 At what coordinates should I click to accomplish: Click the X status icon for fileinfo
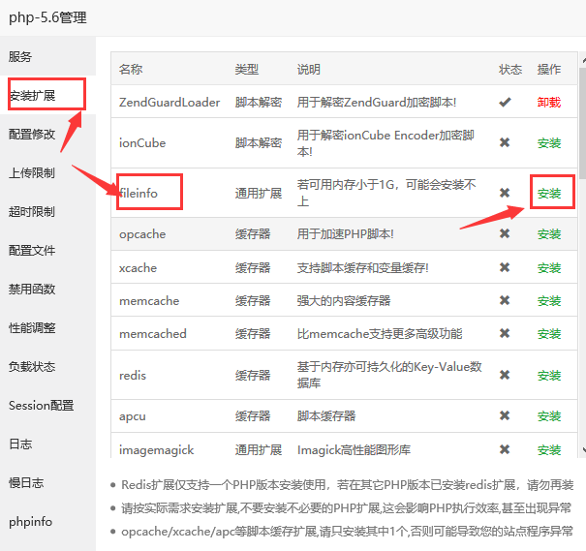pyautogui.click(x=505, y=193)
